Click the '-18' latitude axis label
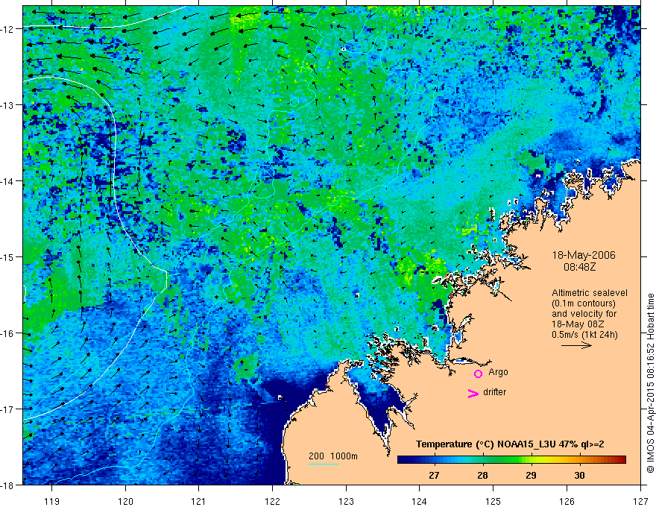This screenshot has height=507, width=656. pos(8,485)
